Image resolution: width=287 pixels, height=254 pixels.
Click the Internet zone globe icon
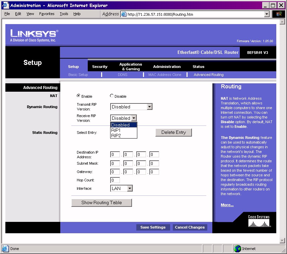click(237, 249)
